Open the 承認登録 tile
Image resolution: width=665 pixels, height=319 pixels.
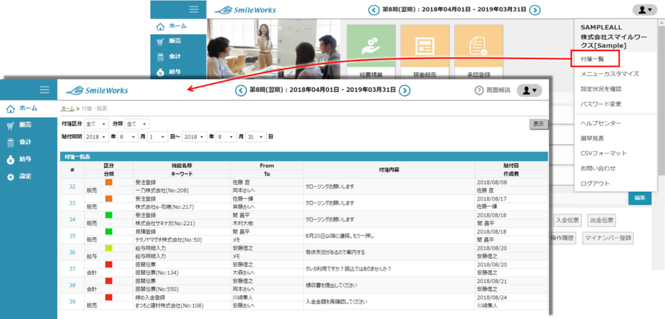pos(479,51)
